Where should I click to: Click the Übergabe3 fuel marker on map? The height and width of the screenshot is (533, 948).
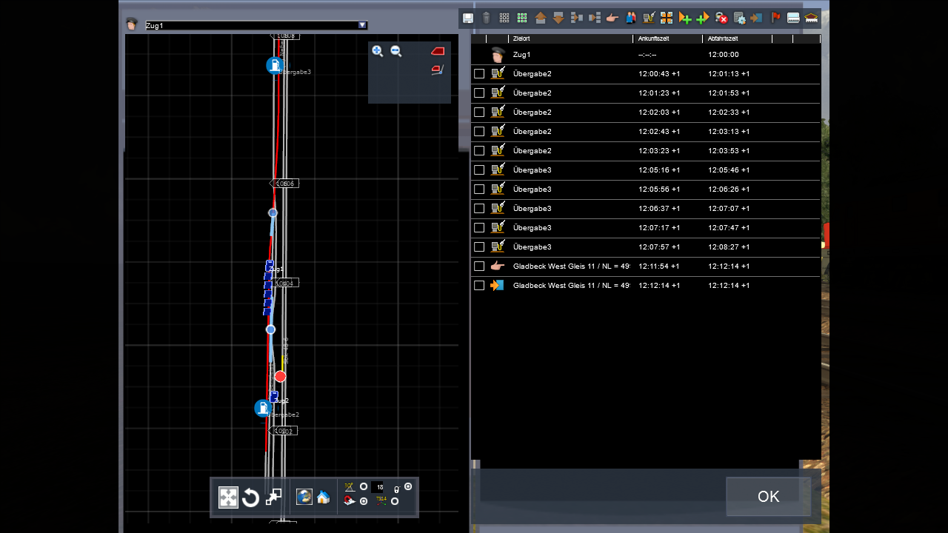click(x=275, y=65)
